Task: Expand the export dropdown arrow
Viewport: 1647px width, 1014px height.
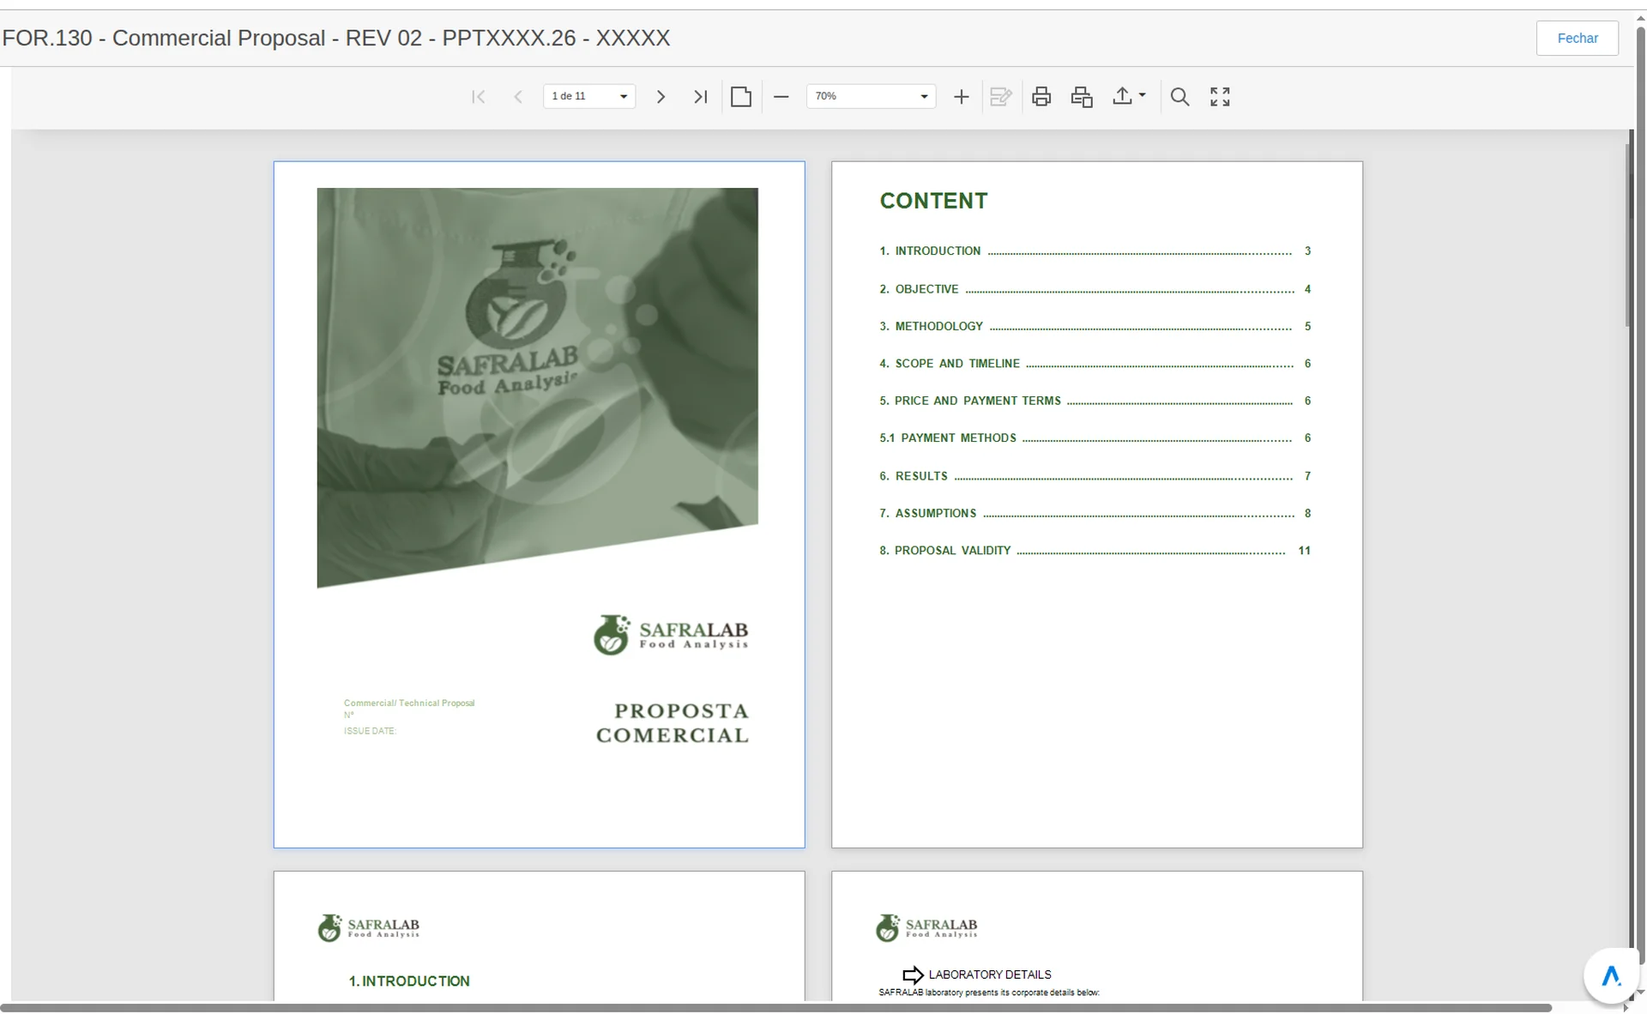Action: click(1143, 96)
